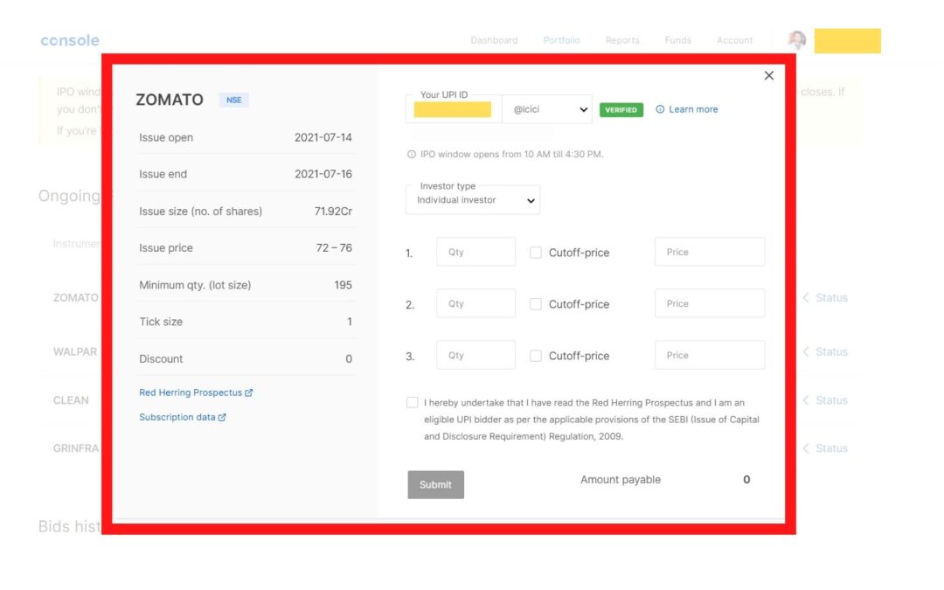The height and width of the screenshot is (590, 944).
Task: Click the Price field for bid 1
Action: (x=710, y=252)
